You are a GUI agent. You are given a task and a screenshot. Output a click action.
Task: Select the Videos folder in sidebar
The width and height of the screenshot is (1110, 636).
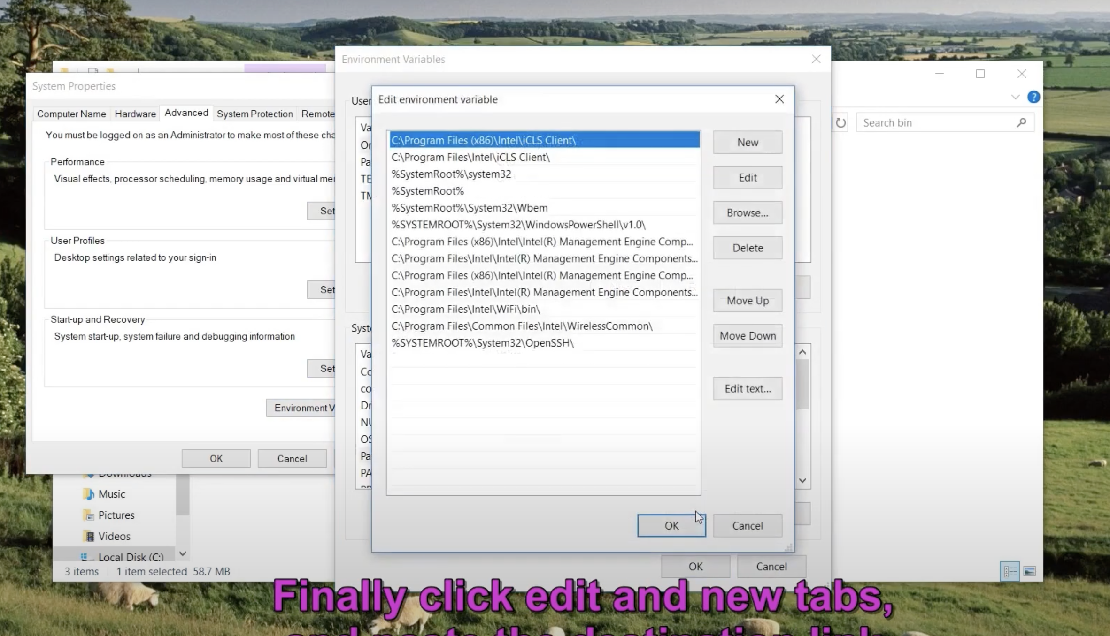click(114, 536)
